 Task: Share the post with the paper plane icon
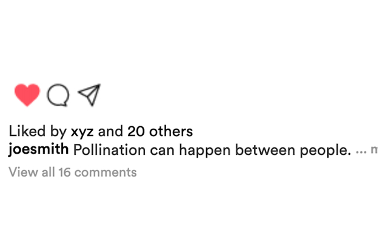point(89,95)
